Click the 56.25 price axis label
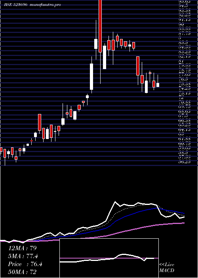198x278 pixels. click(185, 162)
